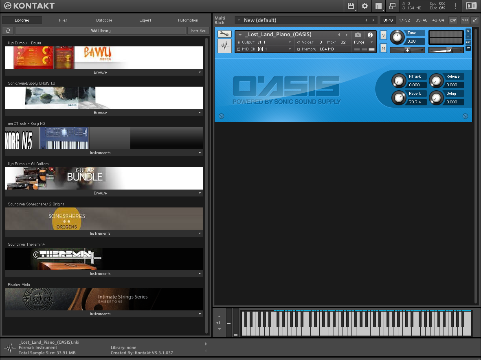
Task: Toggle the KSP multi script editor
Action: (453, 20)
